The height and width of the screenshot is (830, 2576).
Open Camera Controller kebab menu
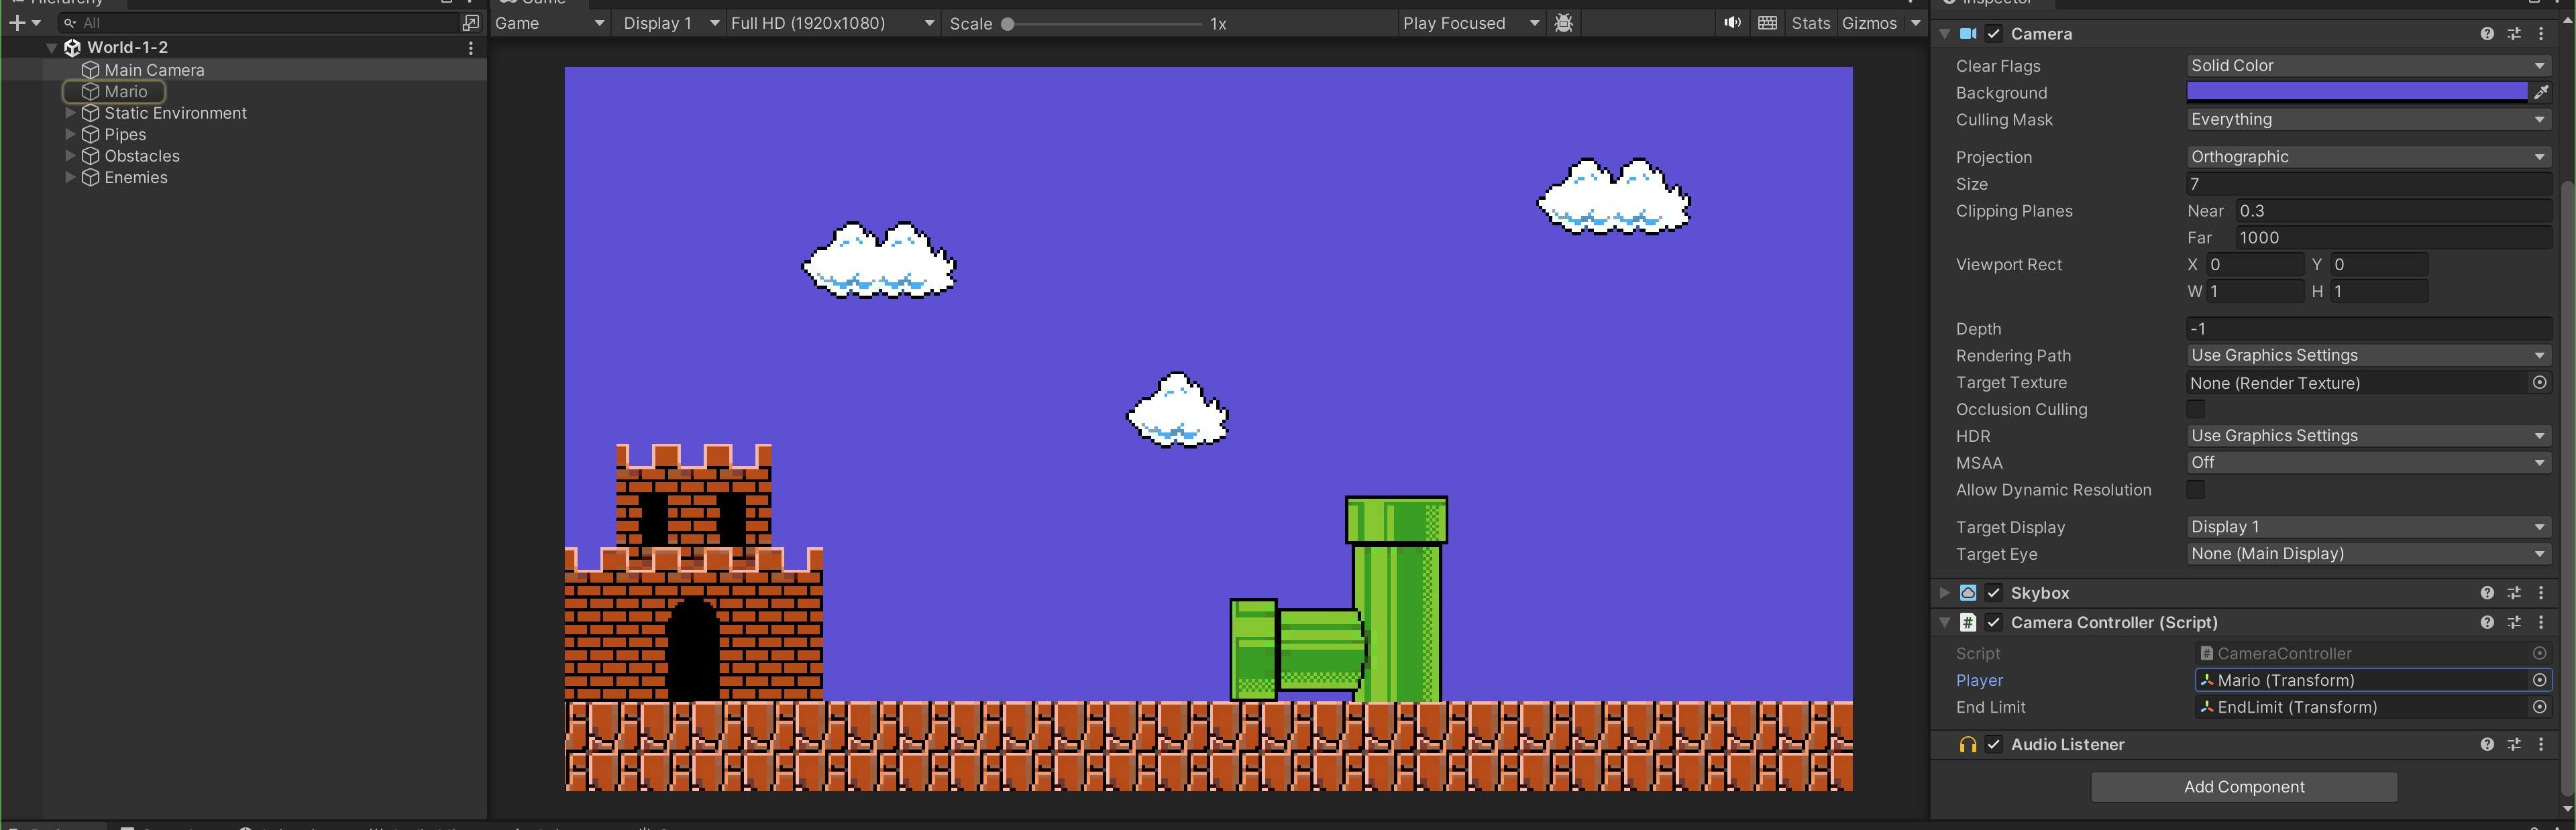point(2541,622)
